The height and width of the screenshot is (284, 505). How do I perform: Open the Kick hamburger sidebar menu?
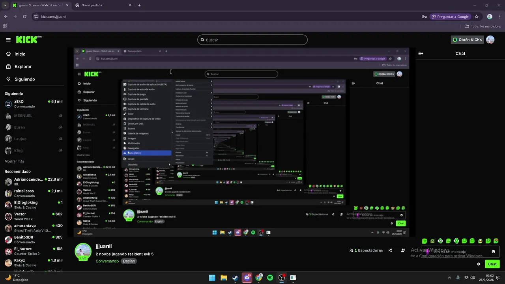click(x=8, y=40)
